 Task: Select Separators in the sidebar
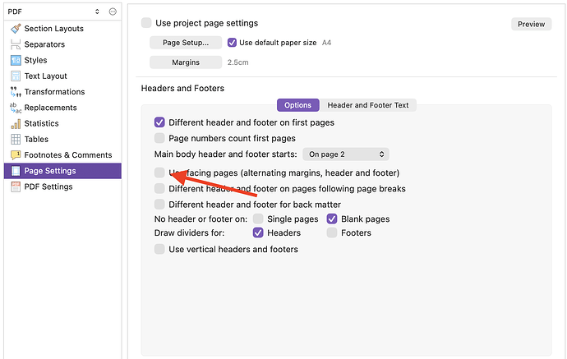(x=62, y=44)
